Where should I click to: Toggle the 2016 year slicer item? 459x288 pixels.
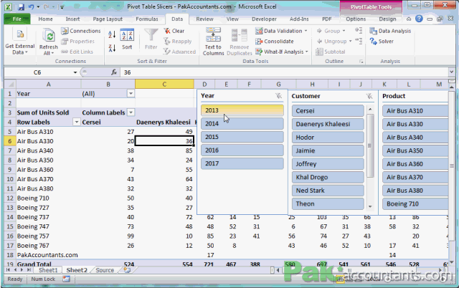(242, 150)
